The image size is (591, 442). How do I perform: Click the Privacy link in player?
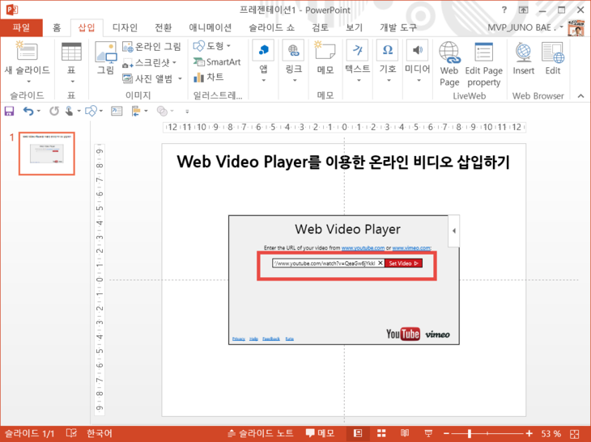click(x=239, y=339)
